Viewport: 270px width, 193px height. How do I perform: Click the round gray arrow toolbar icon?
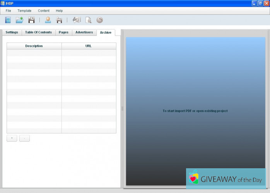click(99, 20)
